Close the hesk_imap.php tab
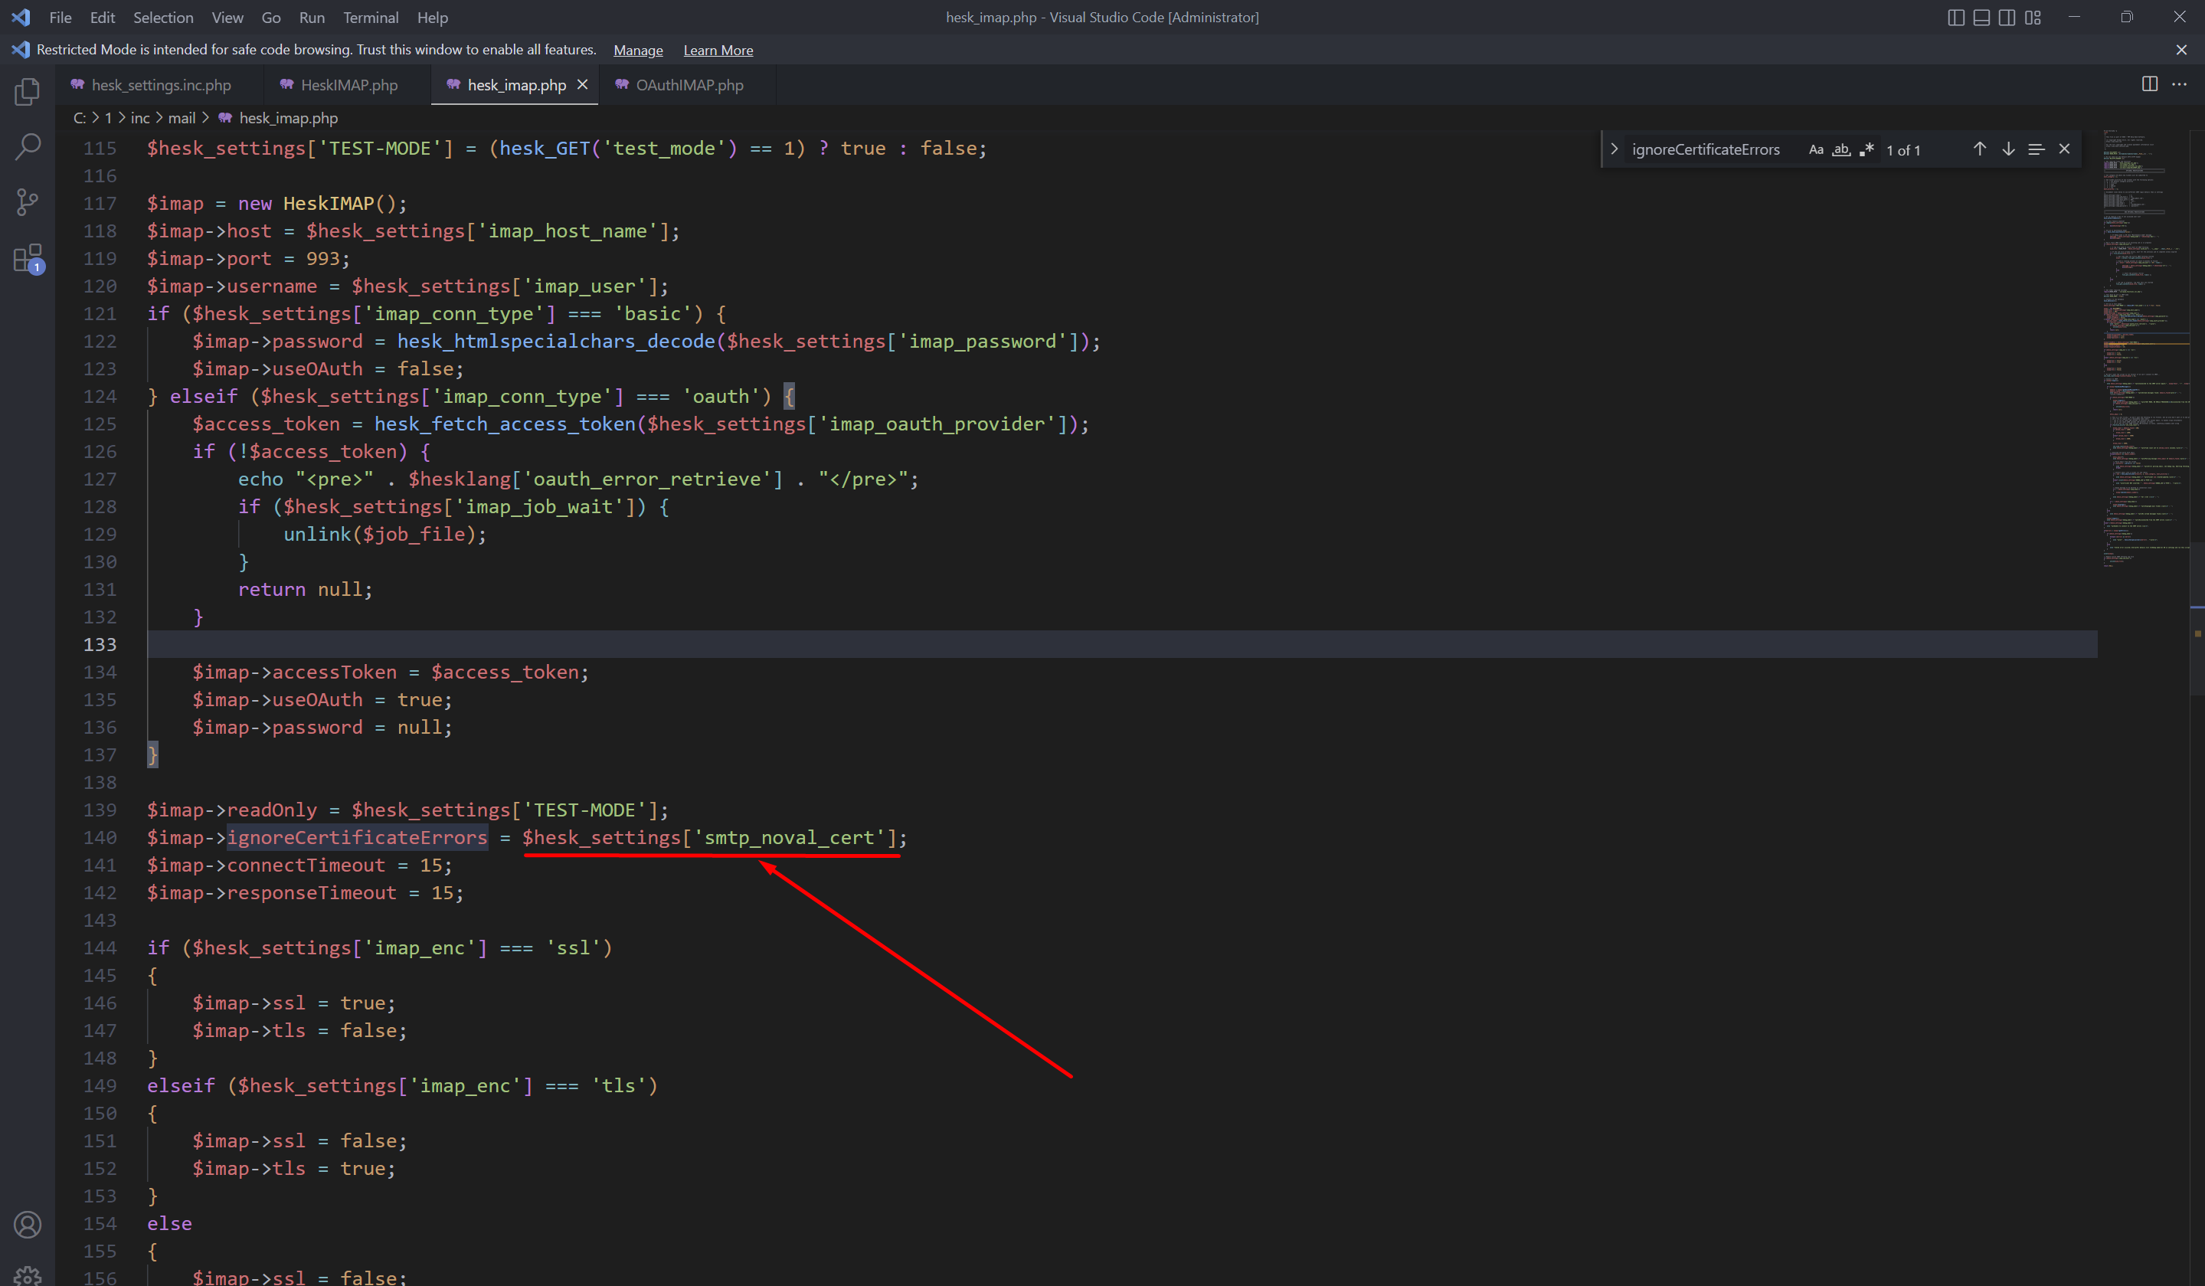Image resolution: width=2205 pixels, height=1286 pixels. click(582, 85)
